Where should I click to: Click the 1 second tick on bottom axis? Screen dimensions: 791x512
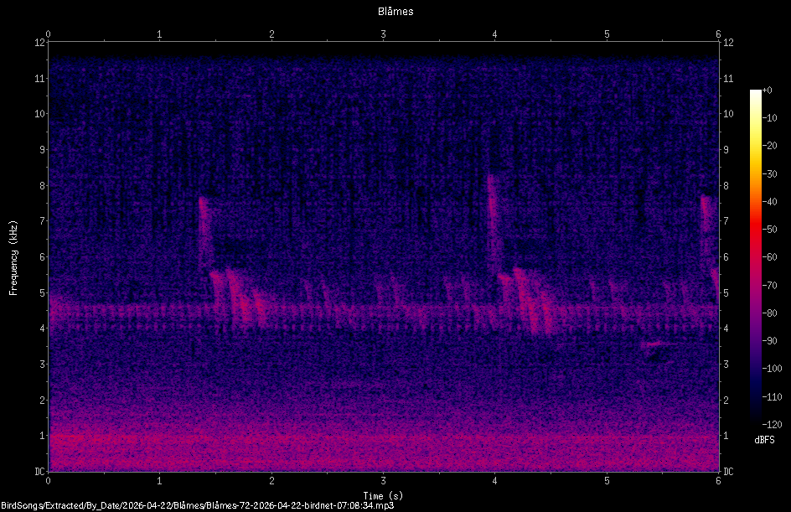coord(159,481)
